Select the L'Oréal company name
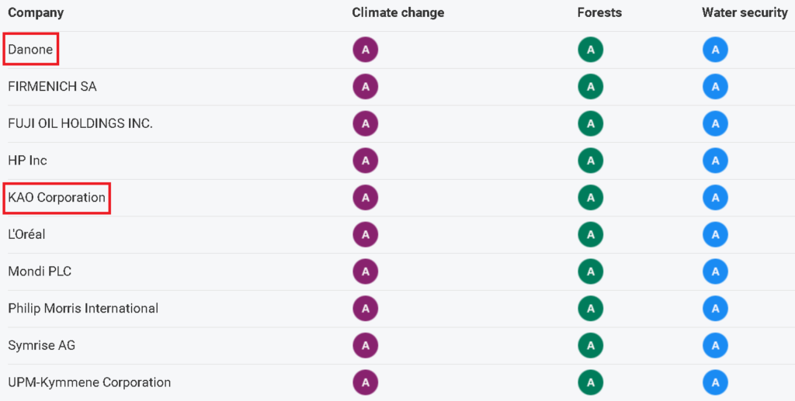This screenshot has height=401, width=795. pos(27,235)
